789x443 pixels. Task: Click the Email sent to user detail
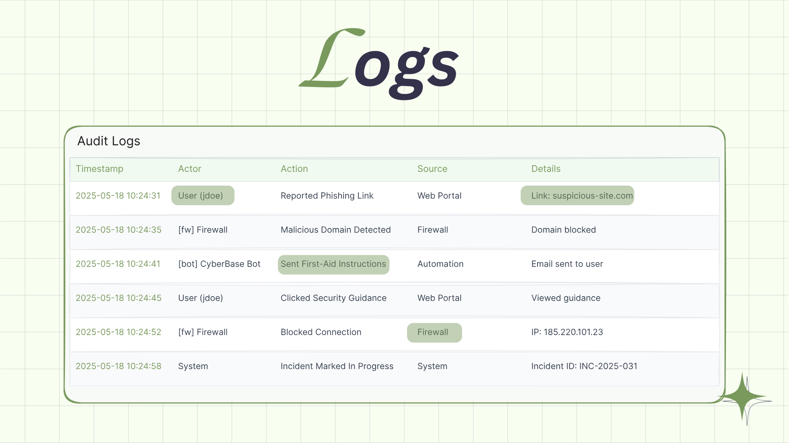pos(567,264)
